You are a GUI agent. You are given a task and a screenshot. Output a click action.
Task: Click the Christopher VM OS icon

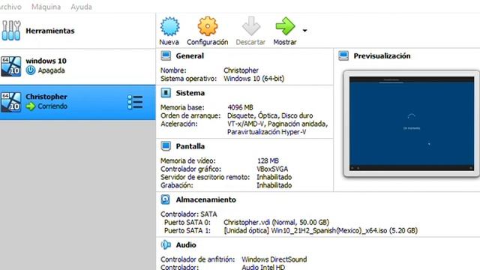[x=11, y=102]
